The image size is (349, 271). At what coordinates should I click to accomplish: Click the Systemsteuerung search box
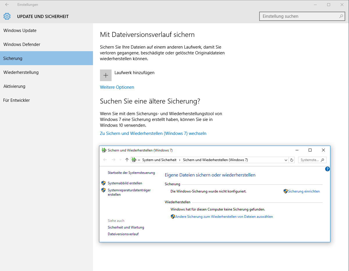click(x=312, y=160)
